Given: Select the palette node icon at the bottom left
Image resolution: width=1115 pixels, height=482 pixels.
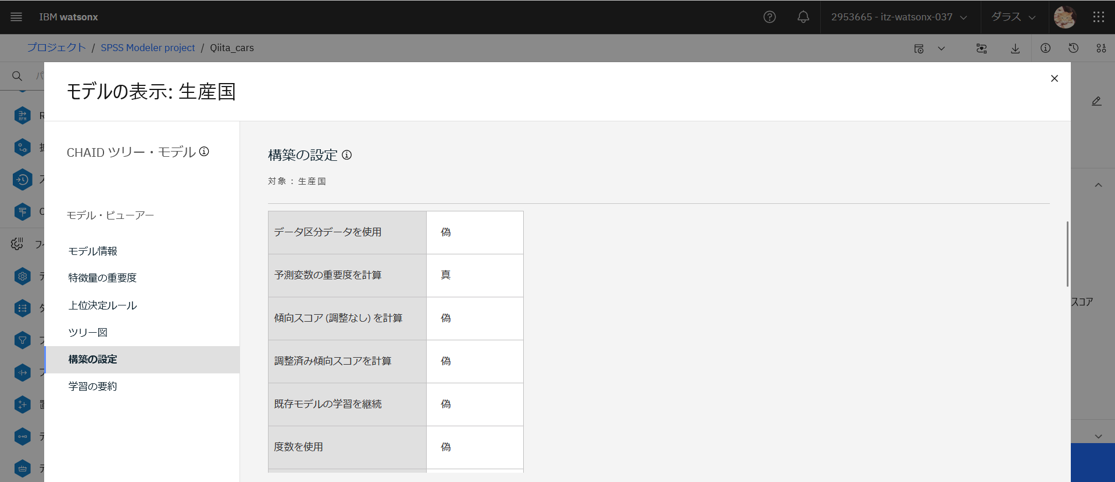Looking at the screenshot, I should click(22, 468).
